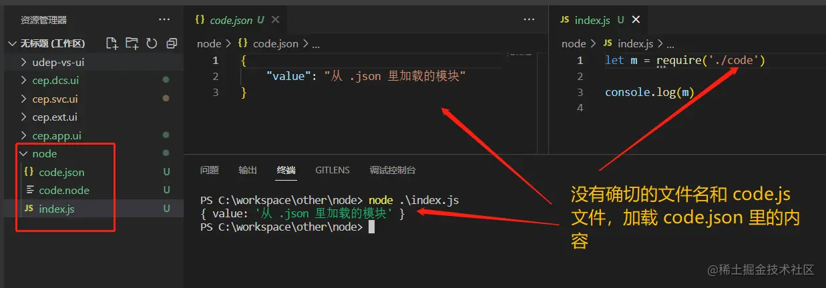Click the U git status beside code.node
This screenshot has width=826, height=288.
pyautogui.click(x=166, y=190)
